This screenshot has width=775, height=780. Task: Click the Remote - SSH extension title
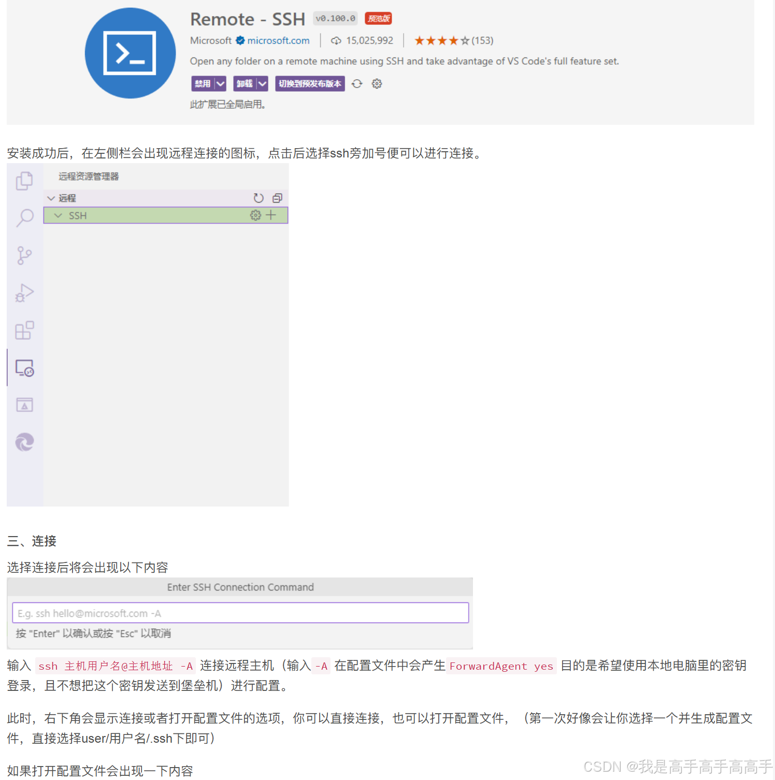click(248, 19)
